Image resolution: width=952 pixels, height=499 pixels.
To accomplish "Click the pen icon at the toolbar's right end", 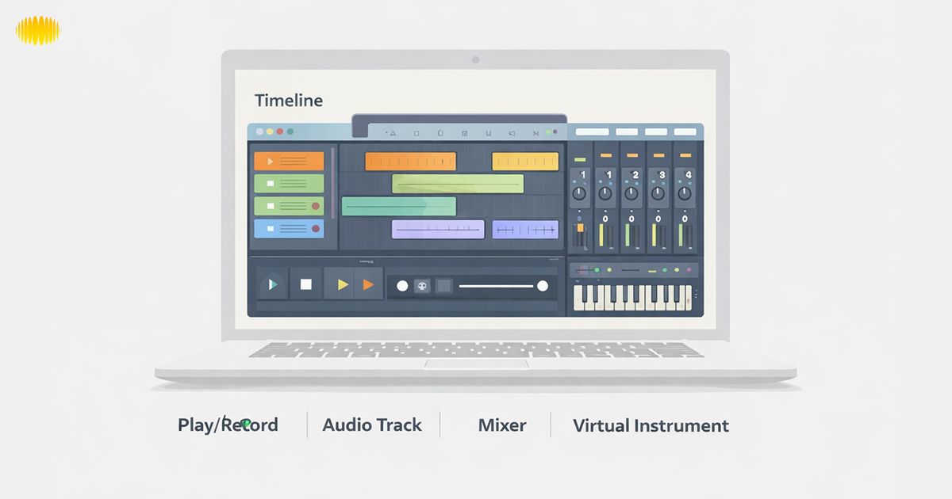I will pyautogui.click(x=537, y=133).
